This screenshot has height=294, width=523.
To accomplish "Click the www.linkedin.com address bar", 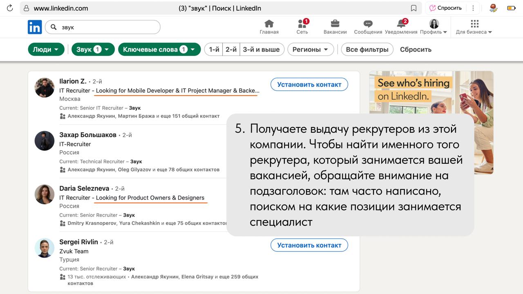I will tap(221, 8).
